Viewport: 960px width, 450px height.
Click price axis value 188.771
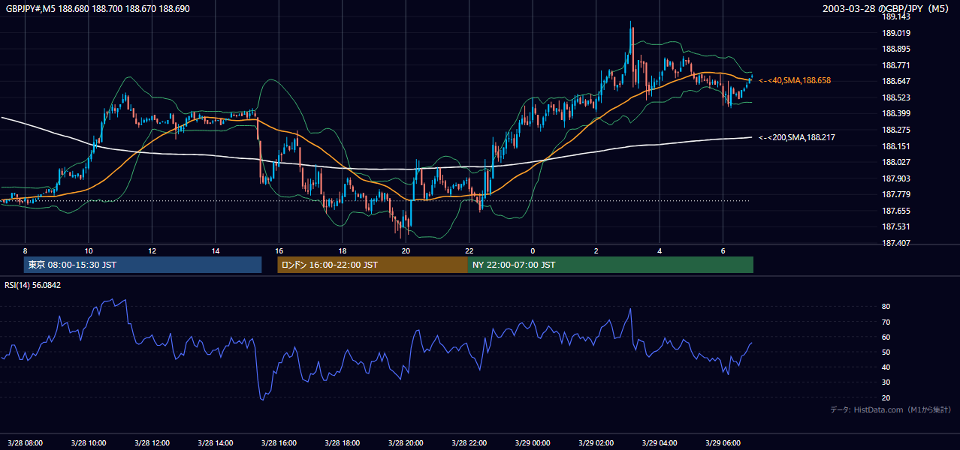pos(896,65)
